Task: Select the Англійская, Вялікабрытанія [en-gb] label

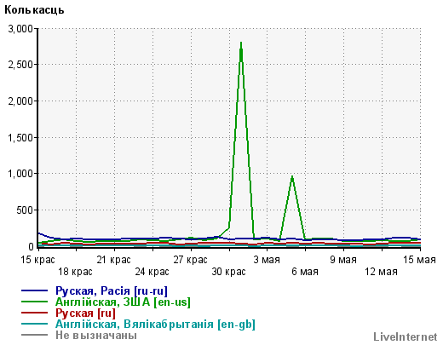Action: point(155,325)
